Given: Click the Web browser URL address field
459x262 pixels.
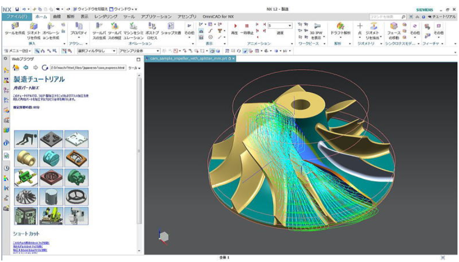Looking at the screenshot, I should coord(88,68).
